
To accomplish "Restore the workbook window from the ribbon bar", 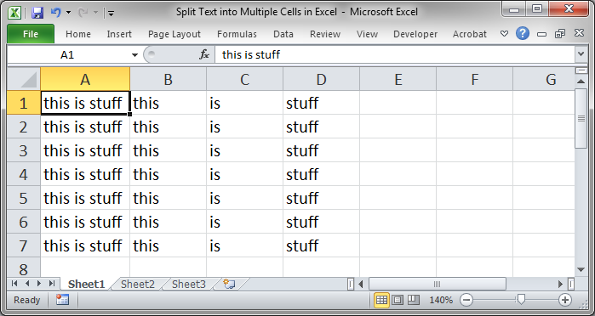I will click(x=560, y=34).
